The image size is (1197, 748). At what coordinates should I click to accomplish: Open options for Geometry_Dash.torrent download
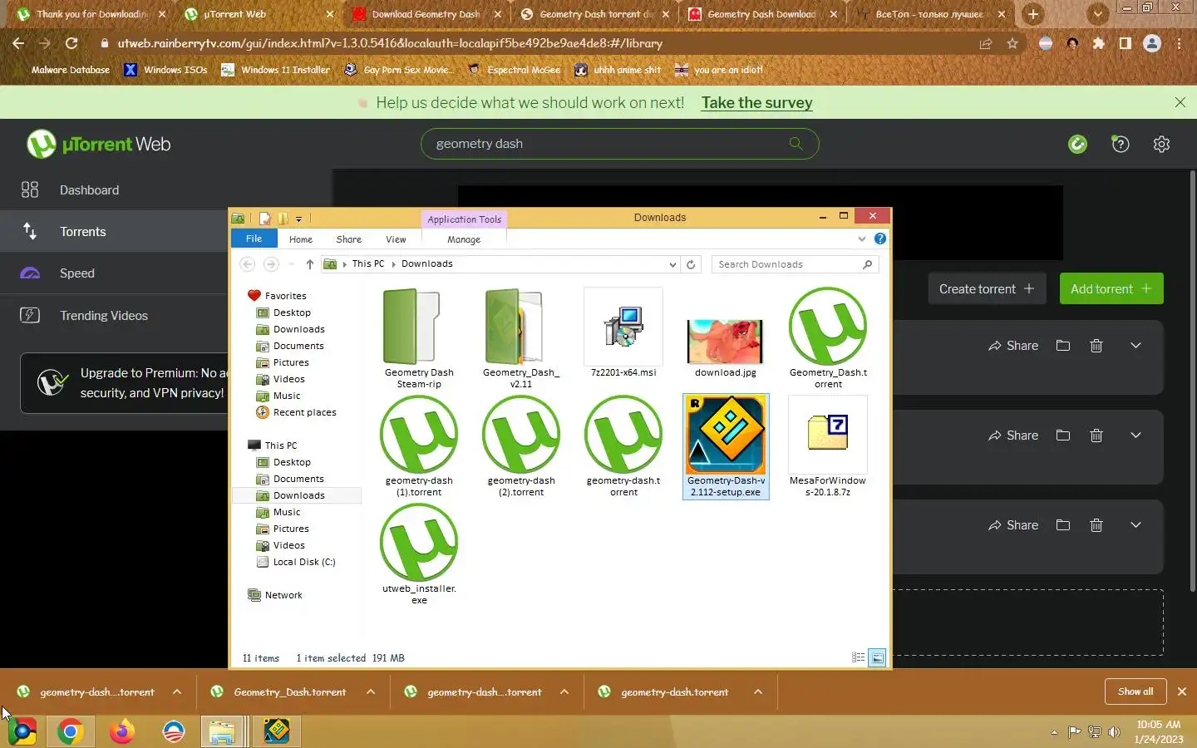tap(371, 691)
